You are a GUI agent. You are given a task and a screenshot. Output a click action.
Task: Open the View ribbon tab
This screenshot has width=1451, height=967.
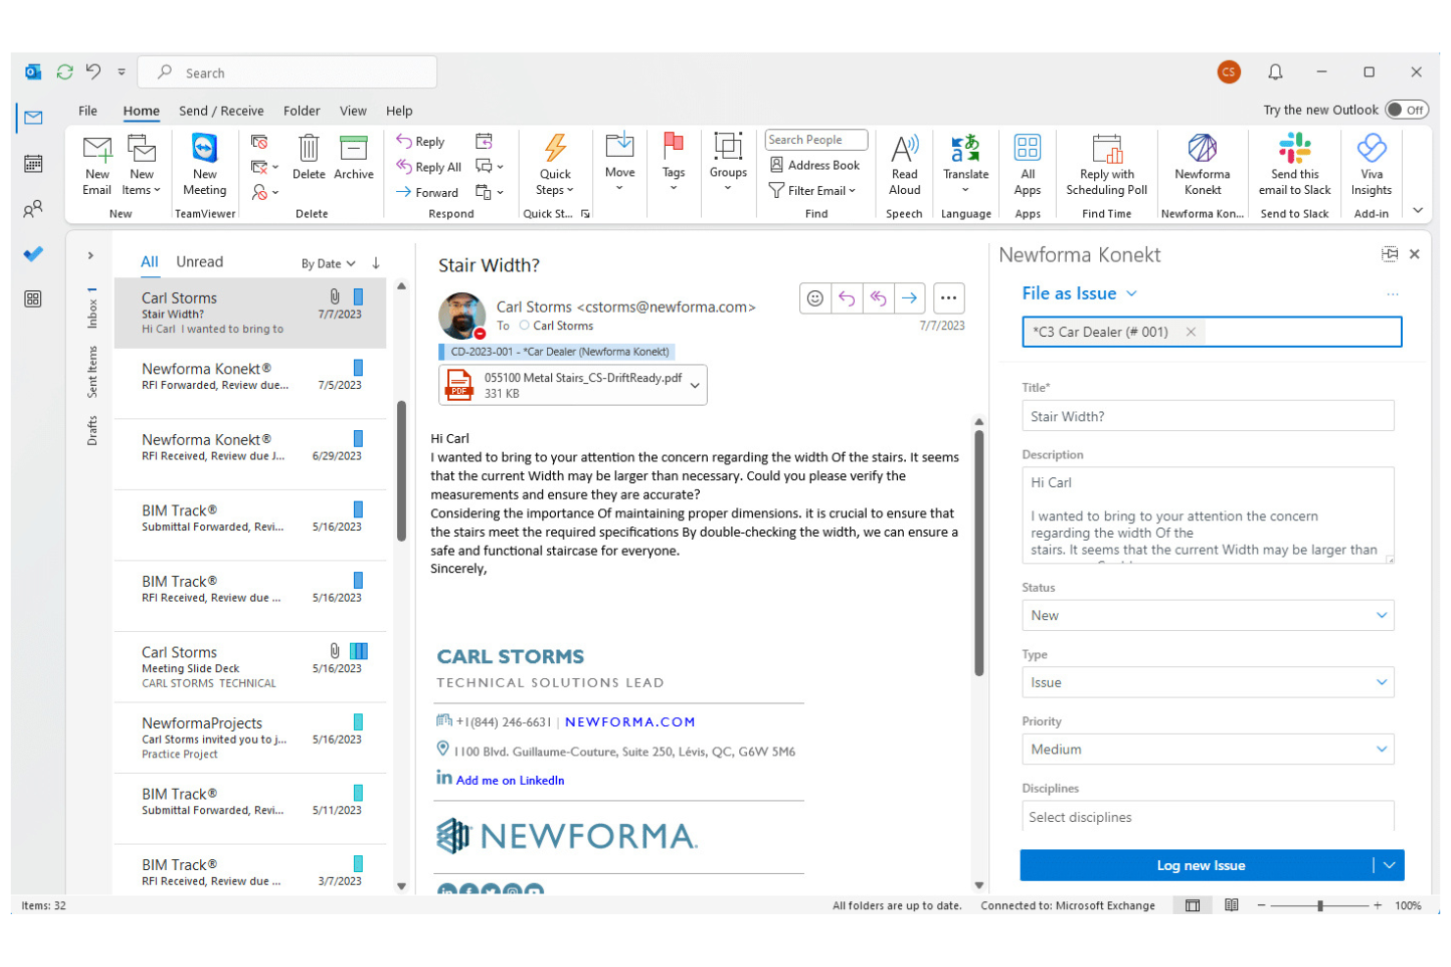click(353, 111)
